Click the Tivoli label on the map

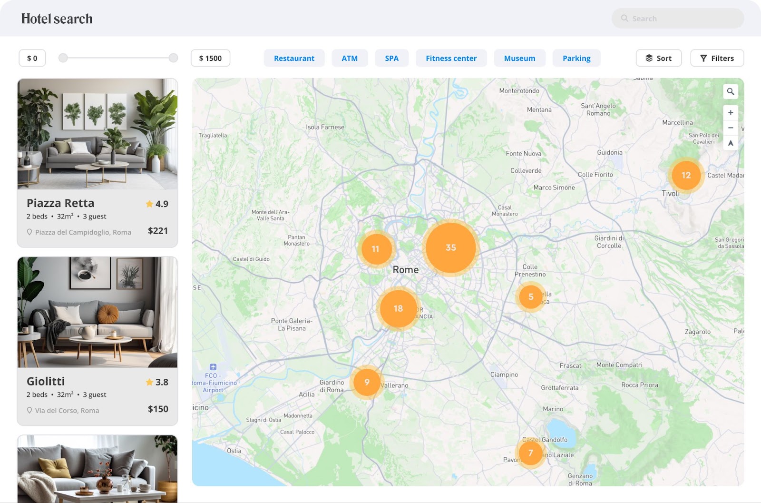pyautogui.click(x=671, y=193)
